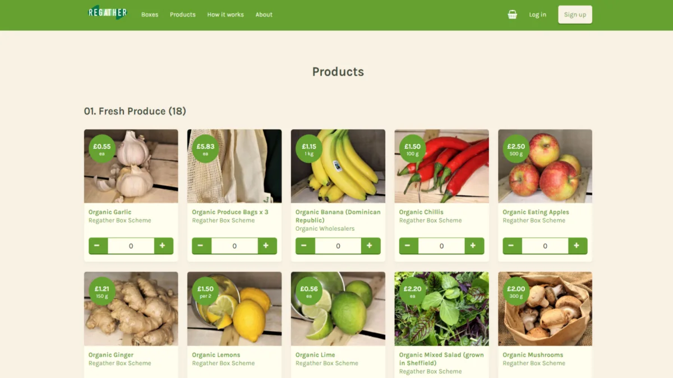Open the Products menu item
The height and width of the screenshot is (378, 673).
click(183, 15)
